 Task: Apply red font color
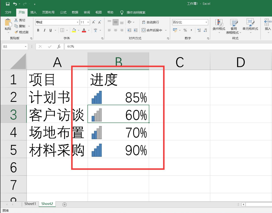[x=84, y=30]
